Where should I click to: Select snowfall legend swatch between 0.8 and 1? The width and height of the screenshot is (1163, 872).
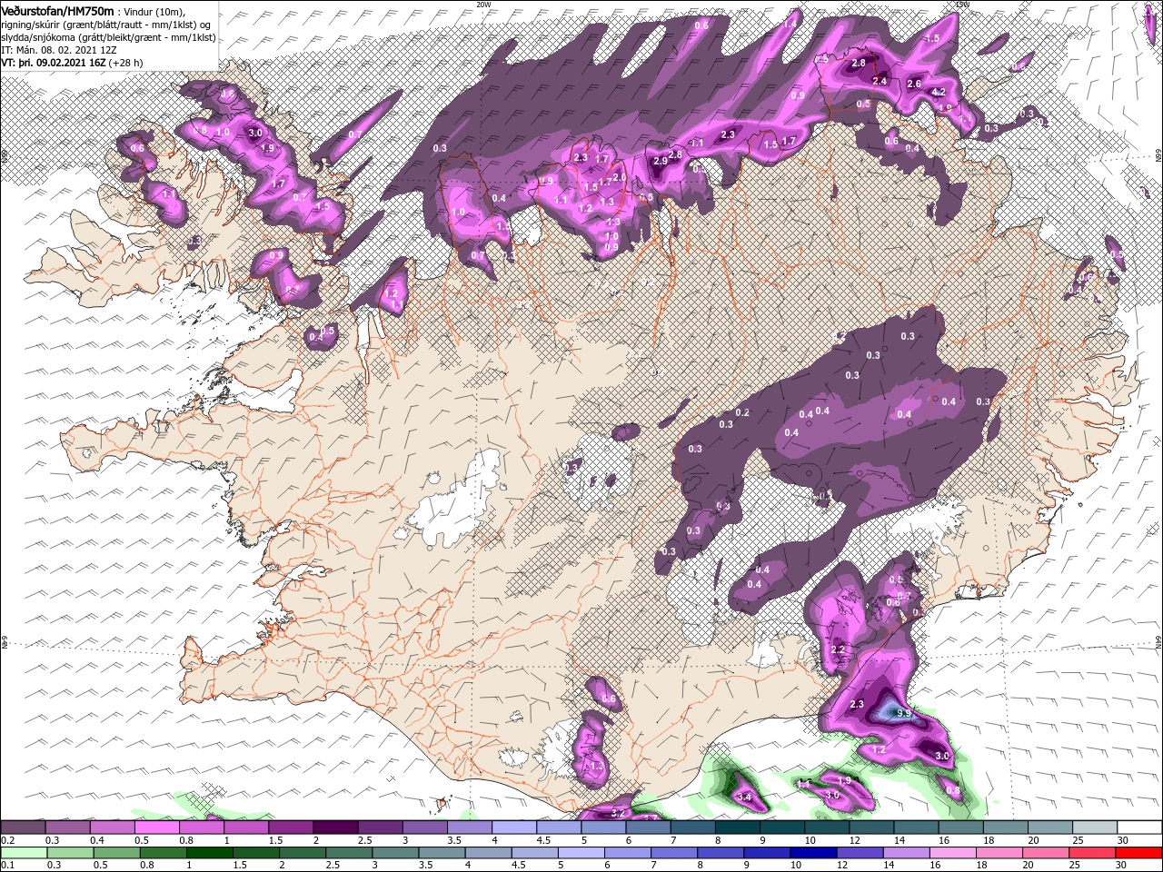point(201,827)
